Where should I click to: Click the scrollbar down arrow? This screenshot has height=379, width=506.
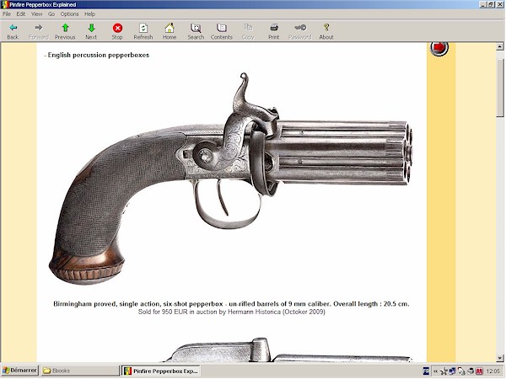500,358
